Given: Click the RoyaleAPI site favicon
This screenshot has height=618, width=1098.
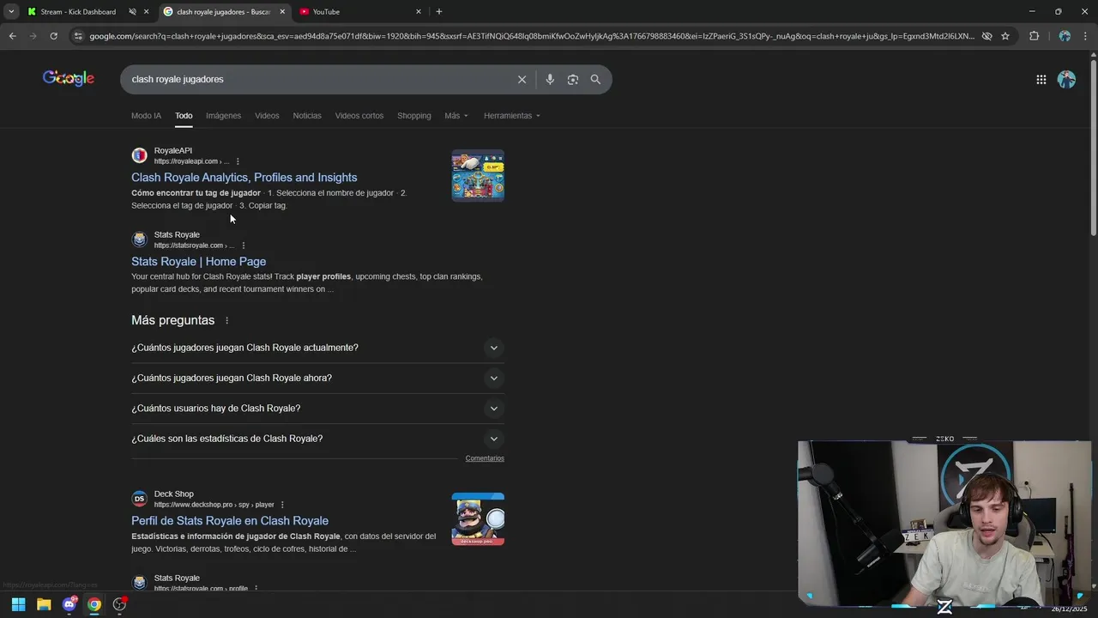Looking at the screenshot, I should point(139,155).
